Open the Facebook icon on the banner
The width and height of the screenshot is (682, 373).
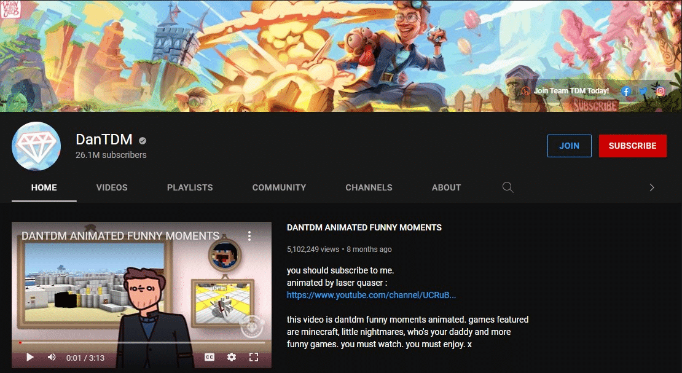coord(626,91)
